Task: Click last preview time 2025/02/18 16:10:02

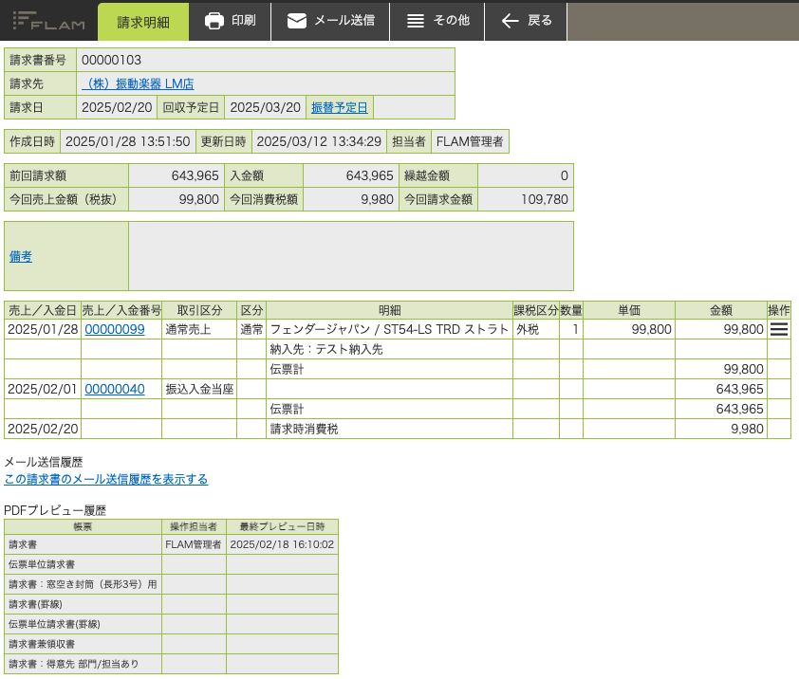Action: (x=282, y=544)
